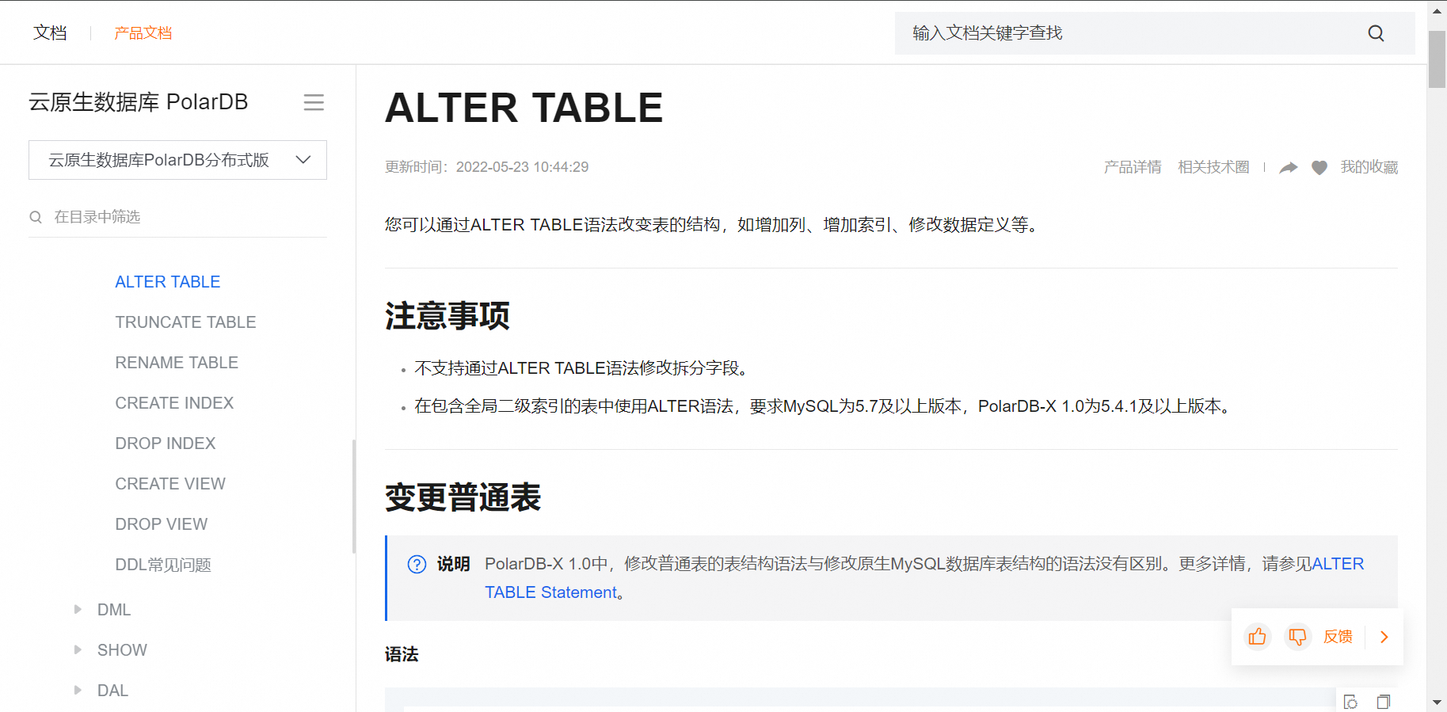Open the 文档 header tab
This screenshot has height=712, width=1447.
(50, 32)
